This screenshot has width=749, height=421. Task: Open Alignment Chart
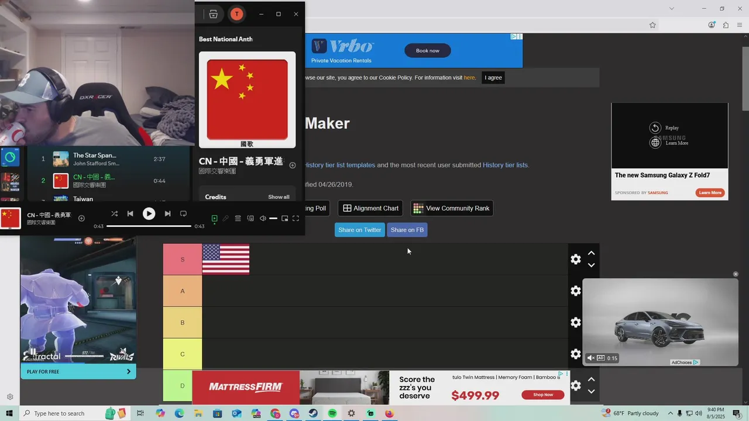tap(370, 208)
